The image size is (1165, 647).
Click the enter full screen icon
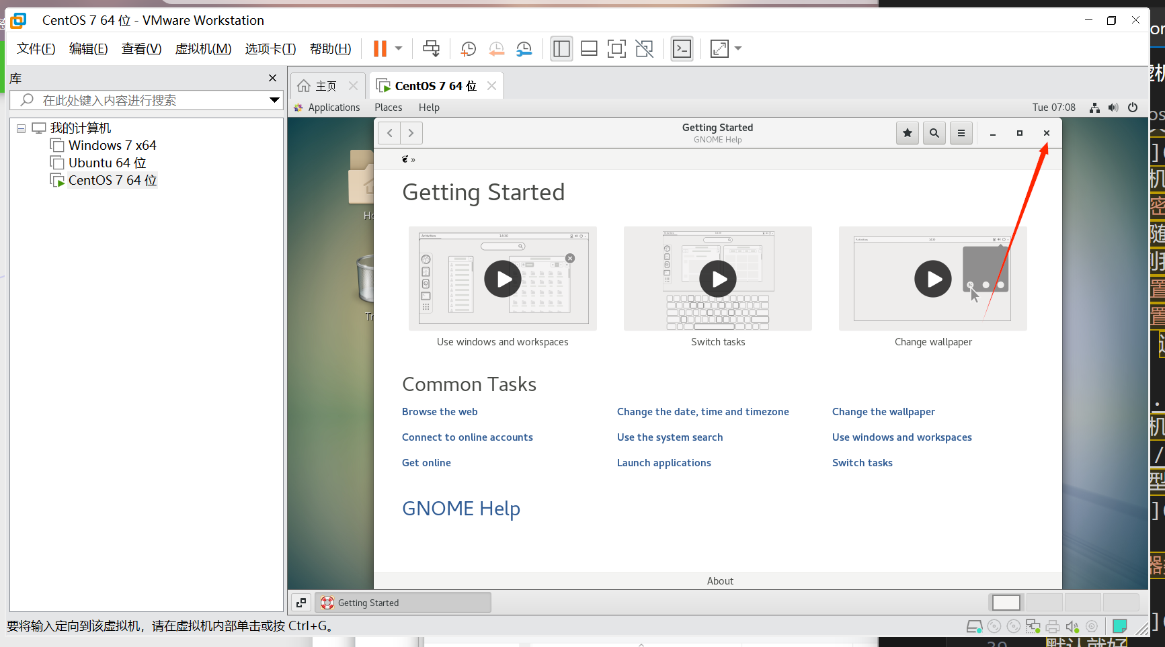point(616,48)
